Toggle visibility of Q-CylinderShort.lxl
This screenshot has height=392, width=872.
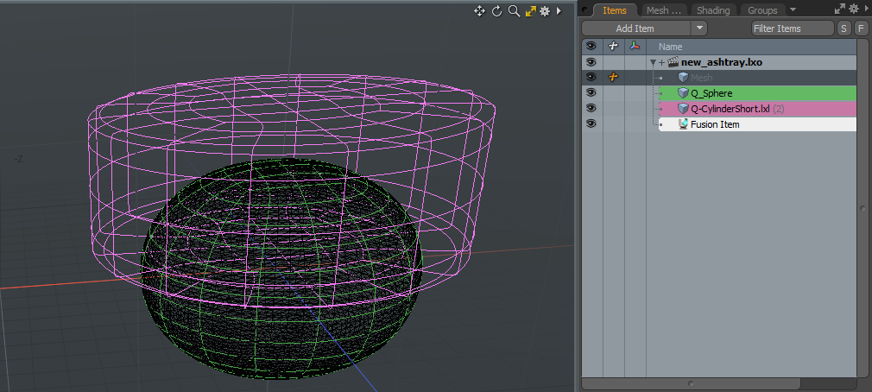591,109
